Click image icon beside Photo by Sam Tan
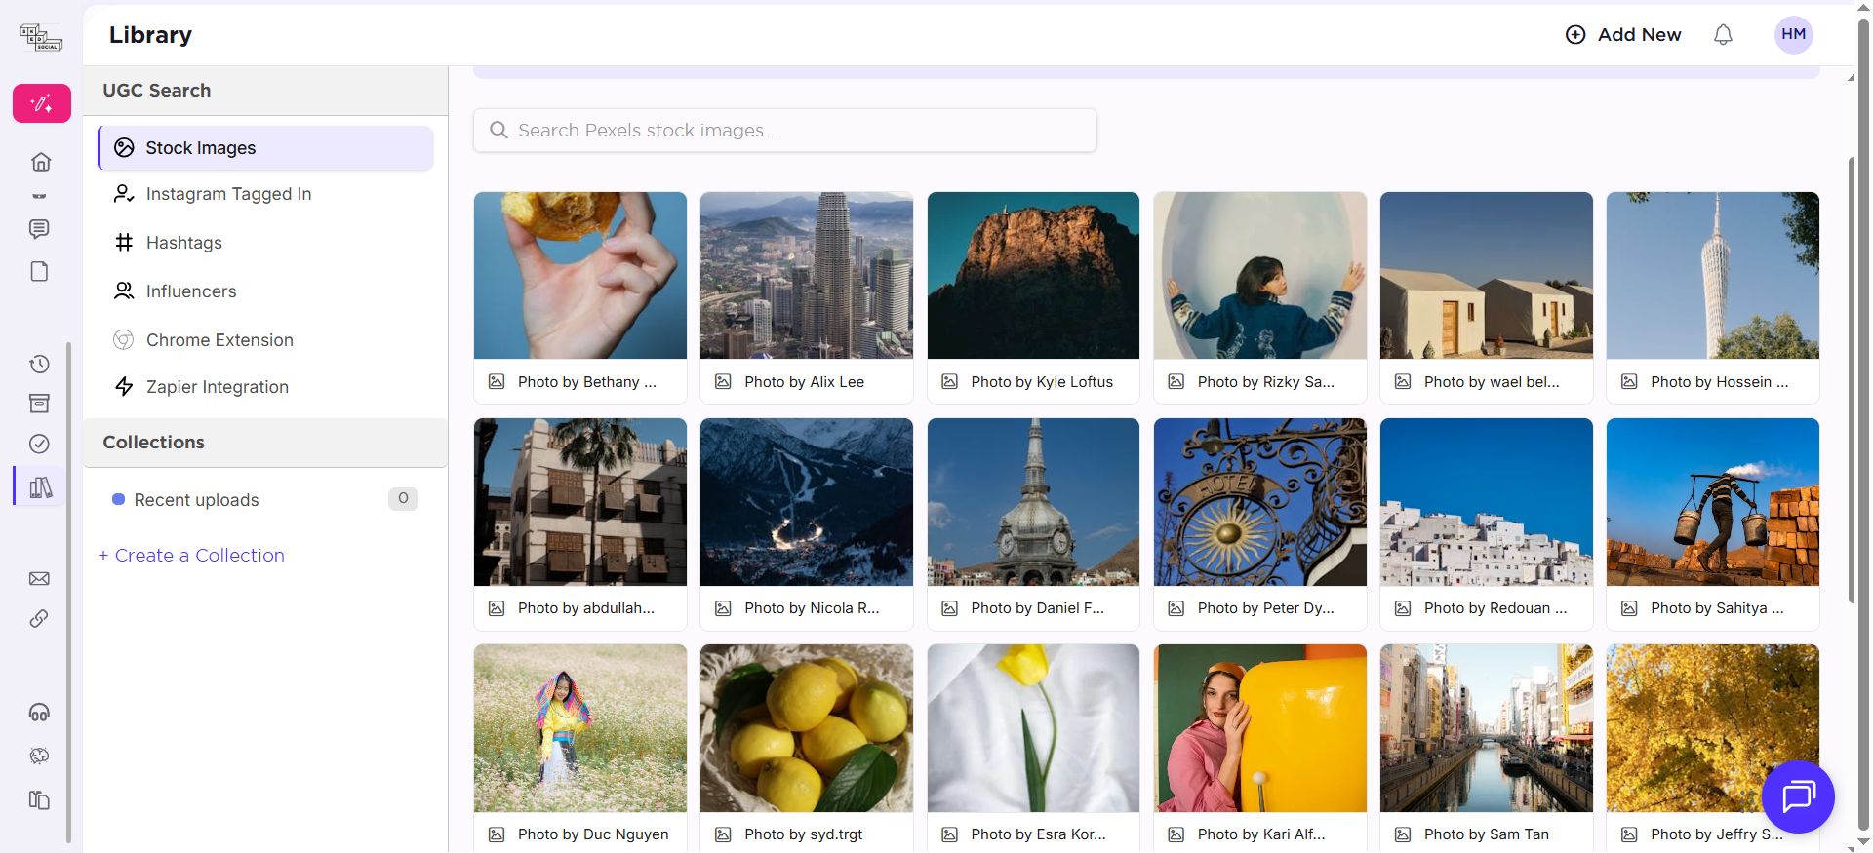The image size is (1873, 853). [x=1403, y=834]
